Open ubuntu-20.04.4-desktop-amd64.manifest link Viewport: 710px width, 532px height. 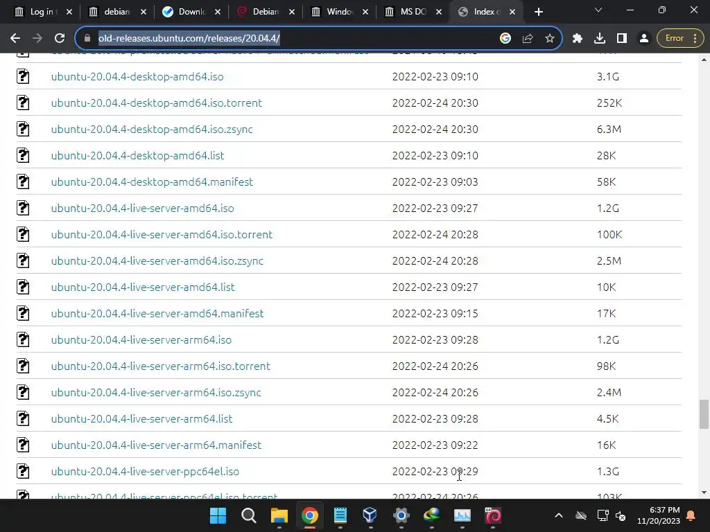152,181
